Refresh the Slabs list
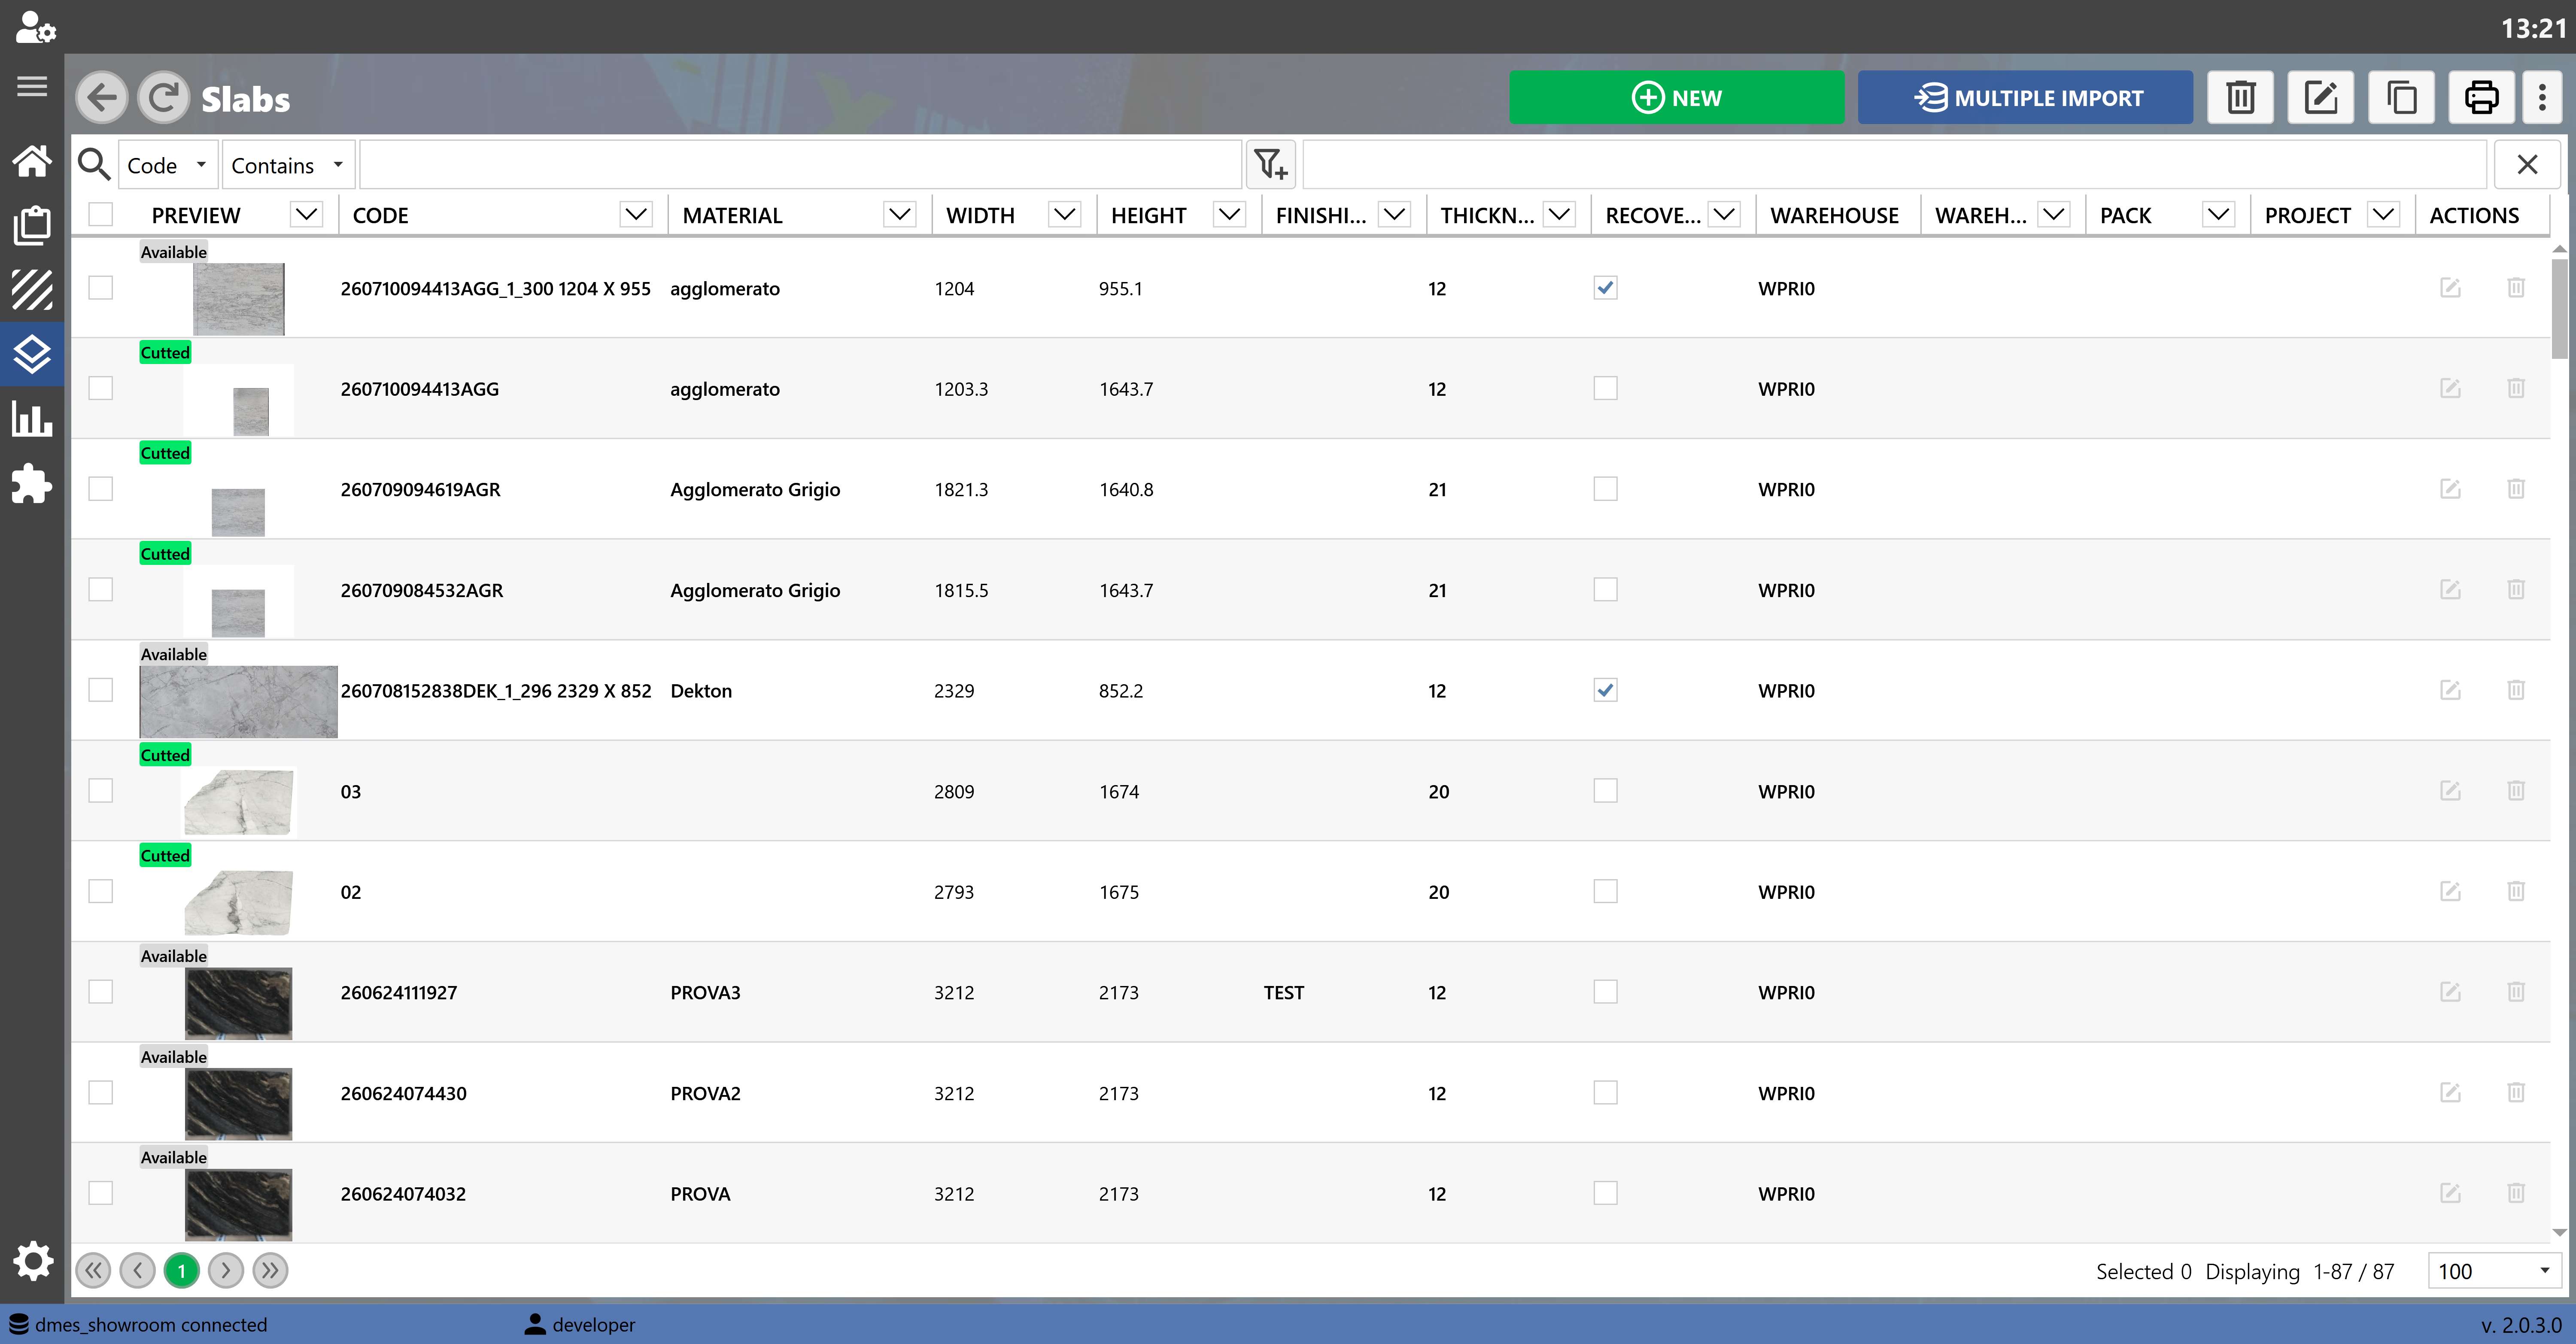The width and height of the screenshot is (2576, 1344). pos(163,98)
